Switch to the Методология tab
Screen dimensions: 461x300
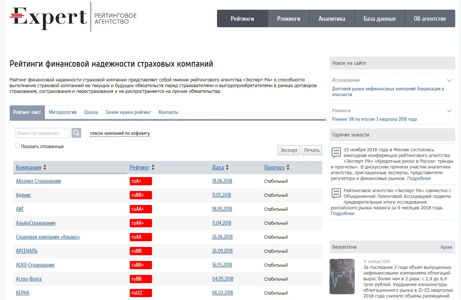point(63,112)
